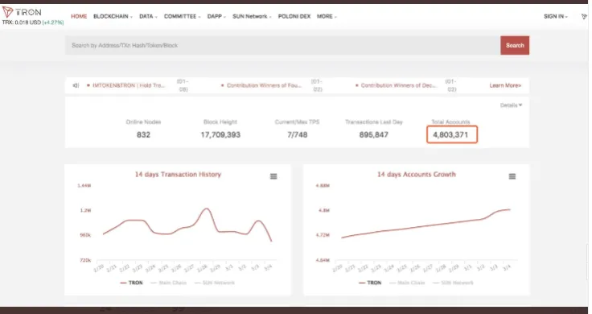Toggle Main Chain series in Transaction History legend
Viewport: 592px width, 314px height.
[x=168, y=283]
